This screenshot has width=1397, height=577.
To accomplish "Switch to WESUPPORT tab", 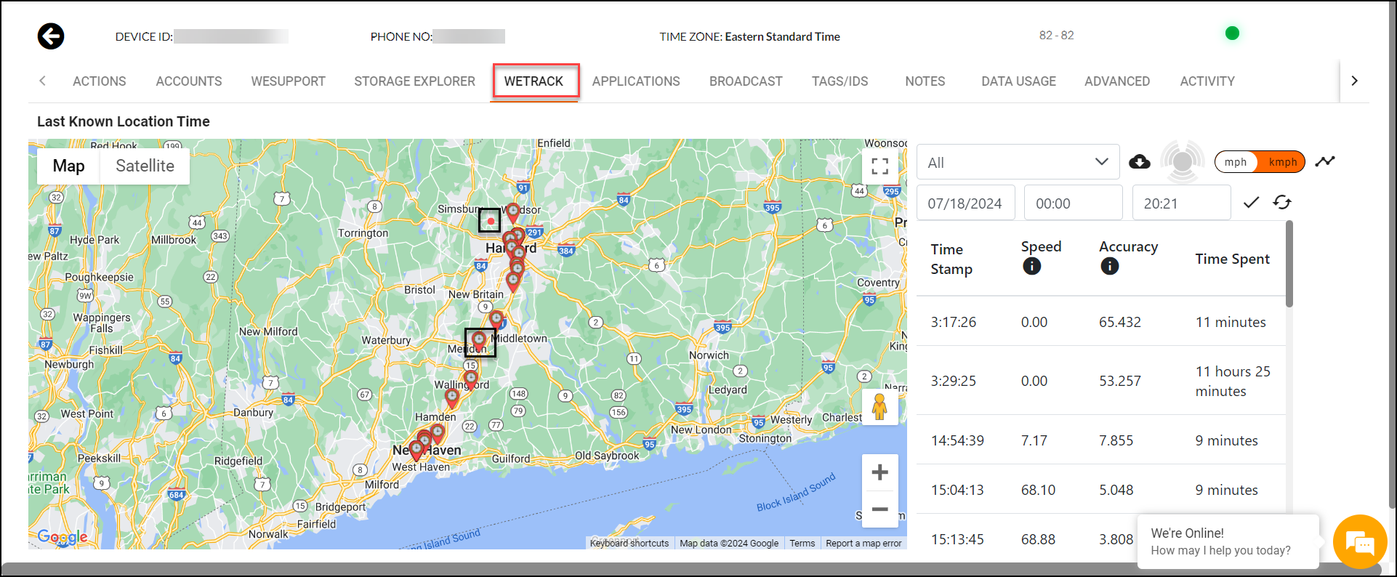I will [289, 81].
